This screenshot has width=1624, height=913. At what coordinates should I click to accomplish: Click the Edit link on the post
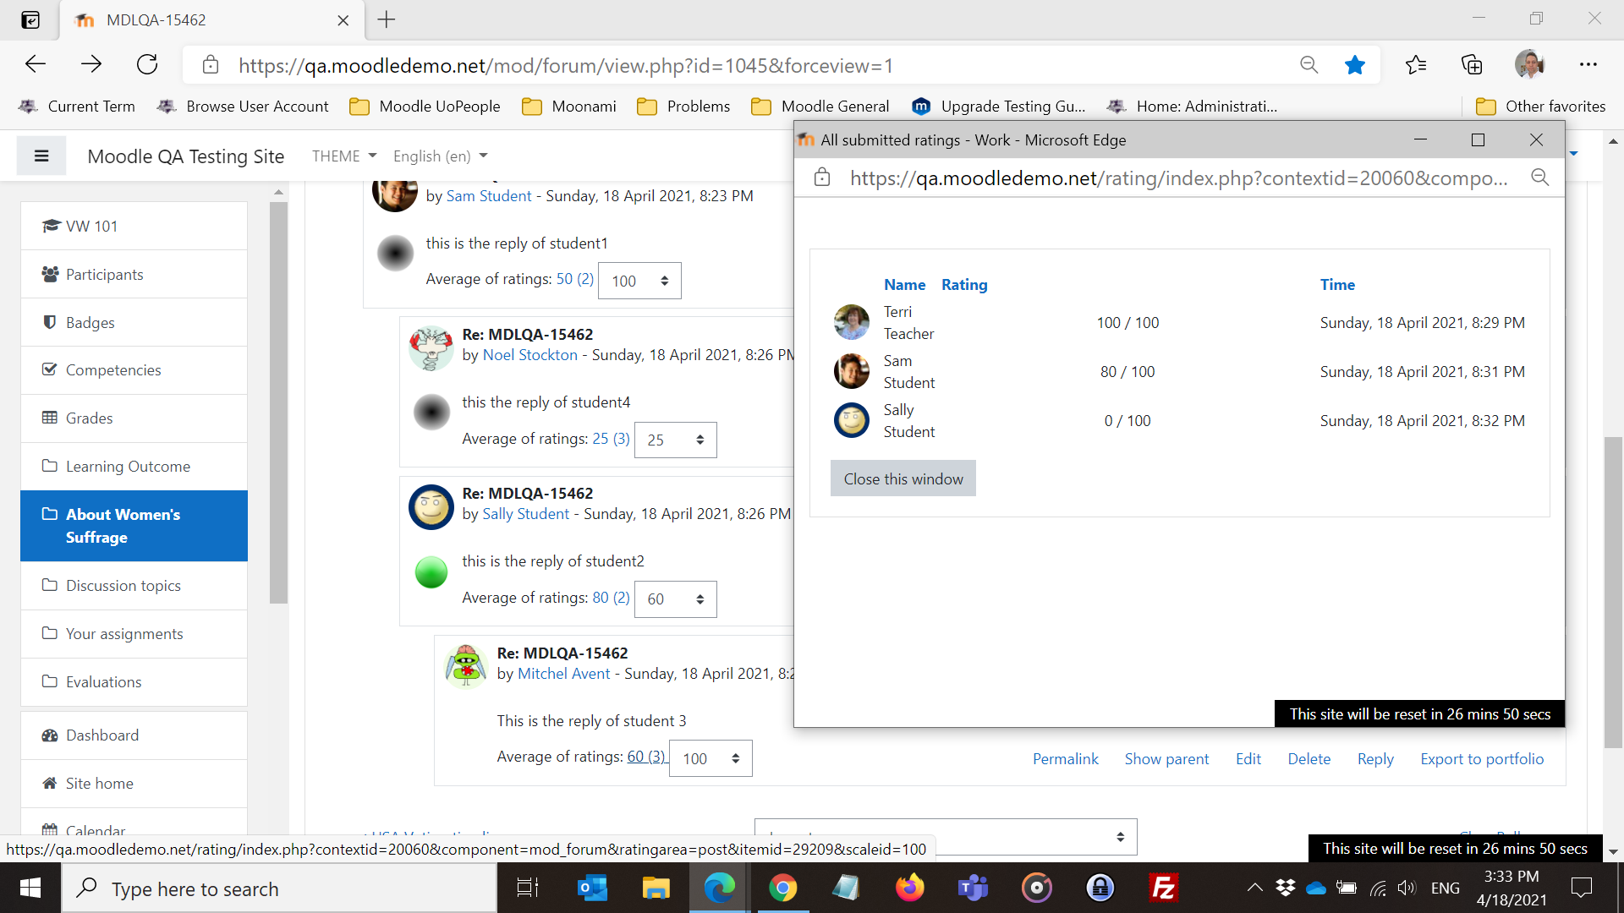pos(1248,759)
